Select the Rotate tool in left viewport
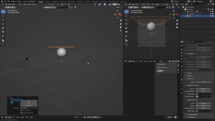 pos(3,24)
